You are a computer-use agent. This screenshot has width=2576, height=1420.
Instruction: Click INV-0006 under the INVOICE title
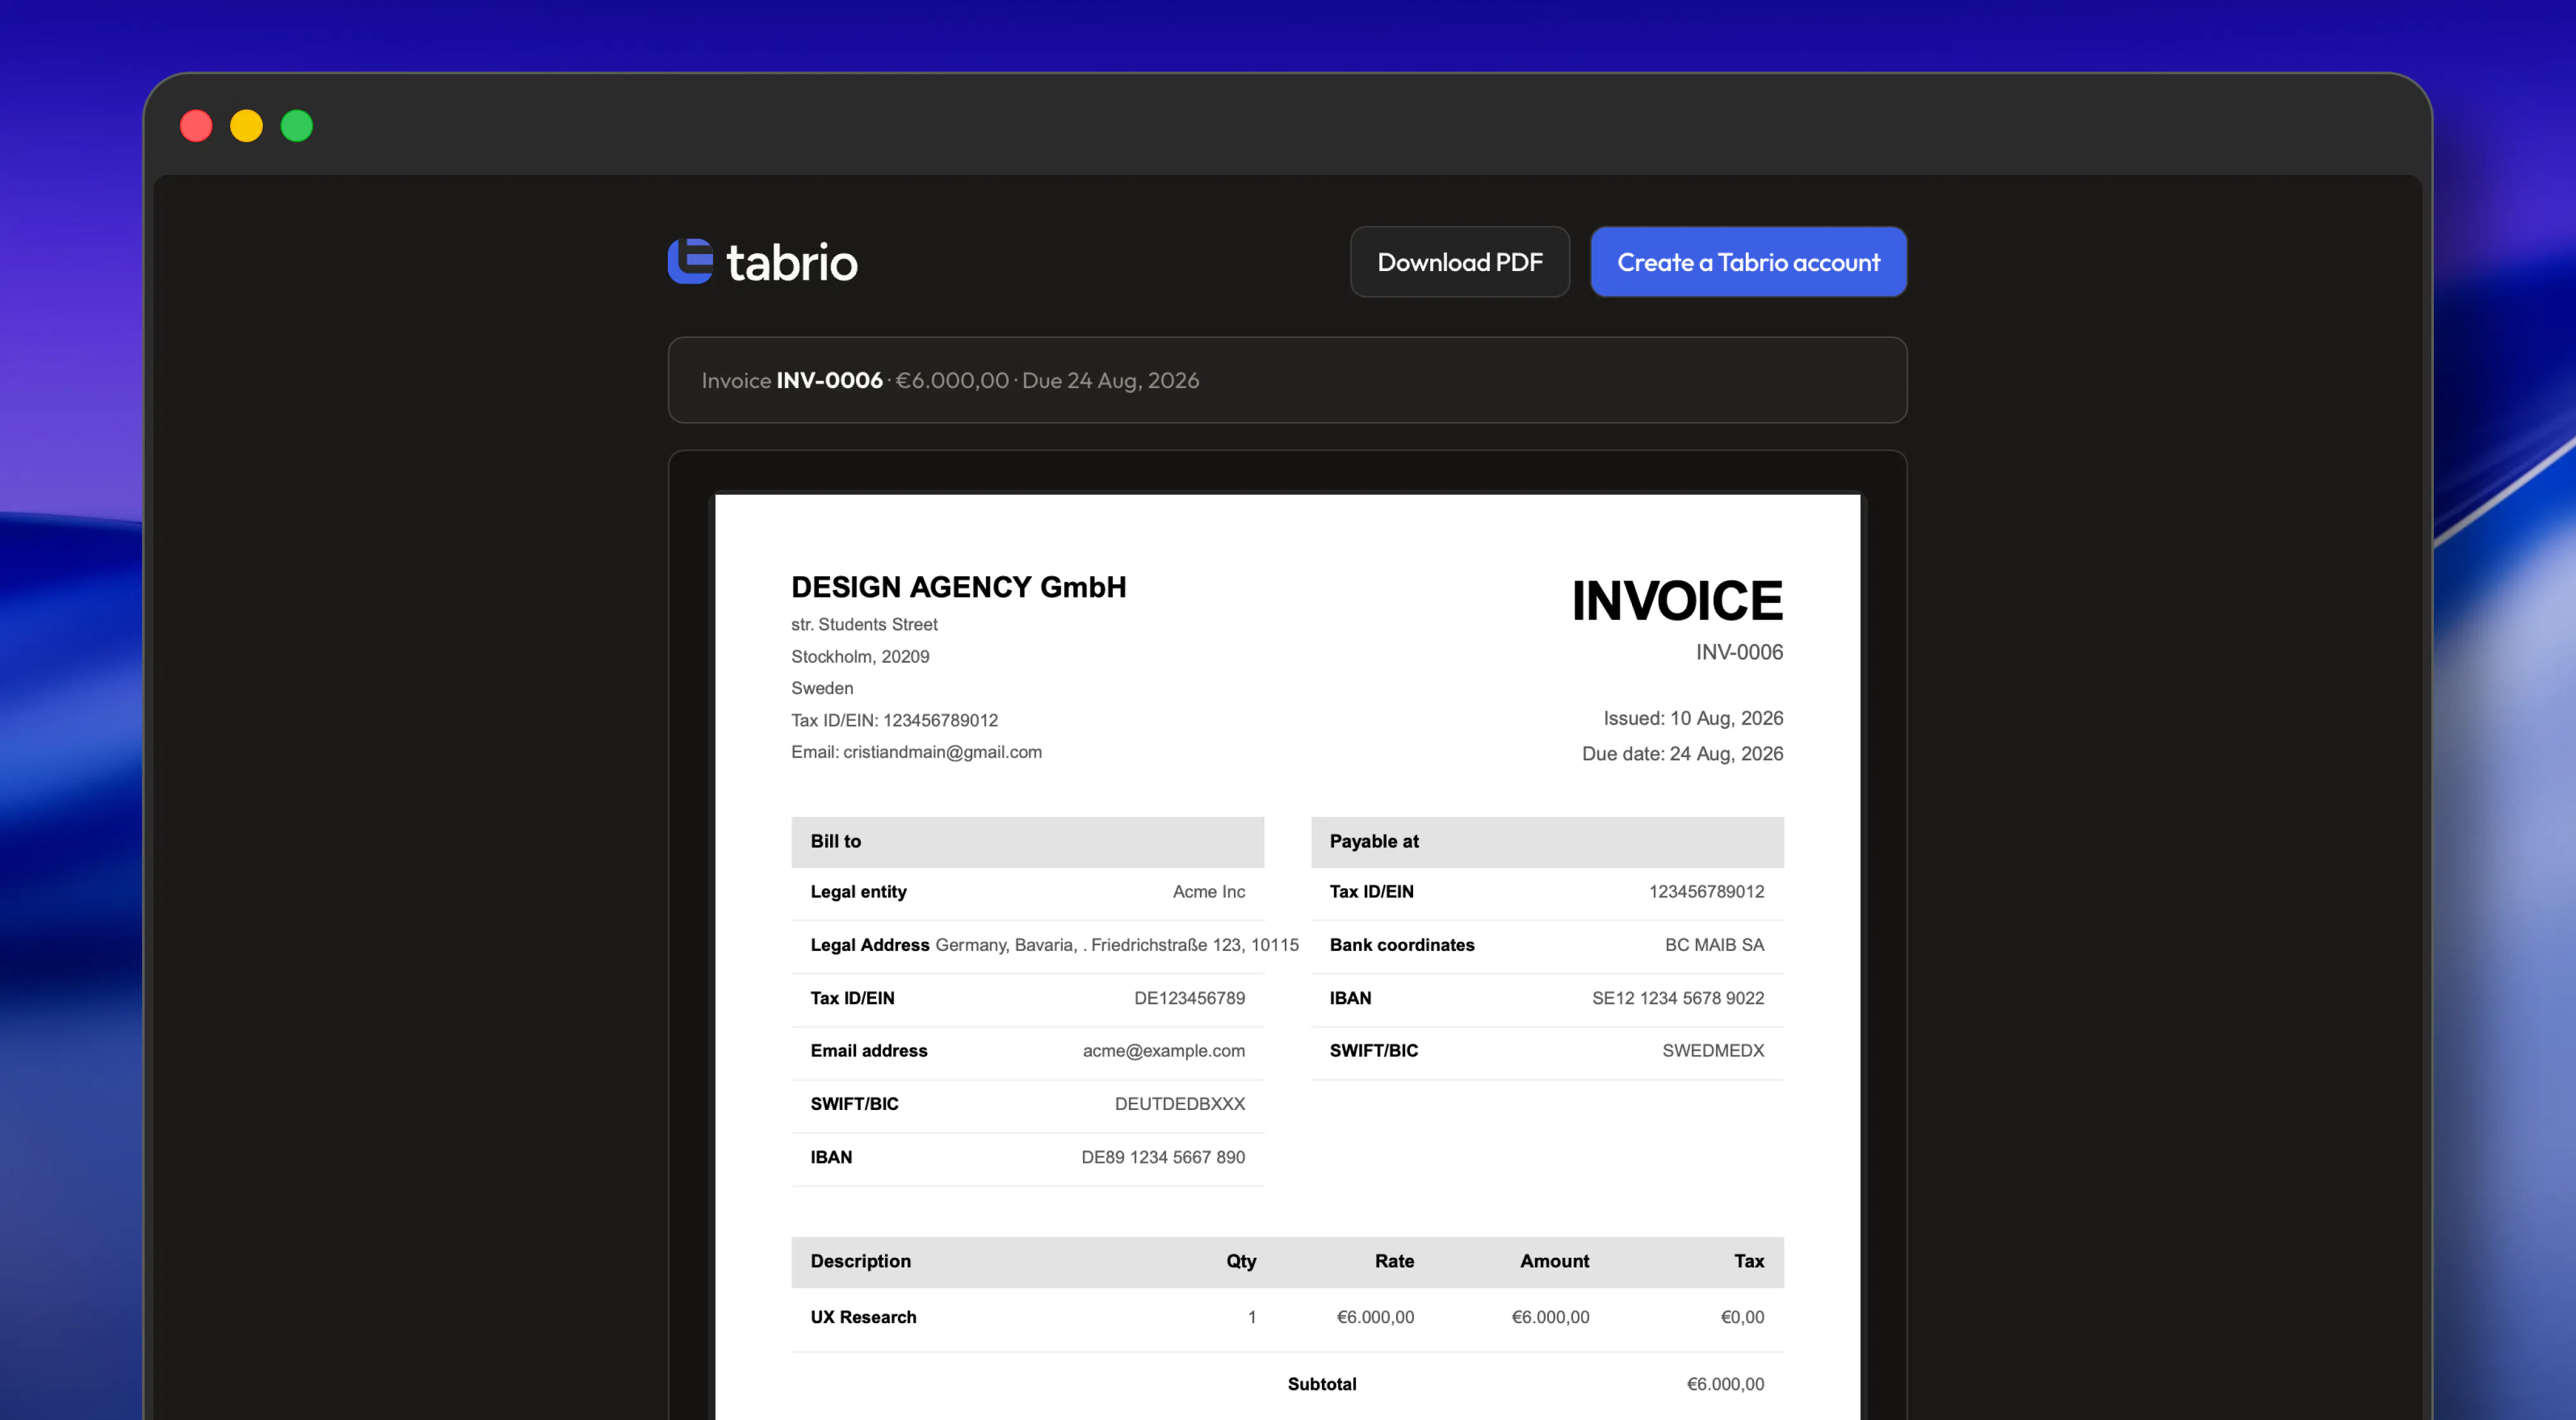(1739, 652)
